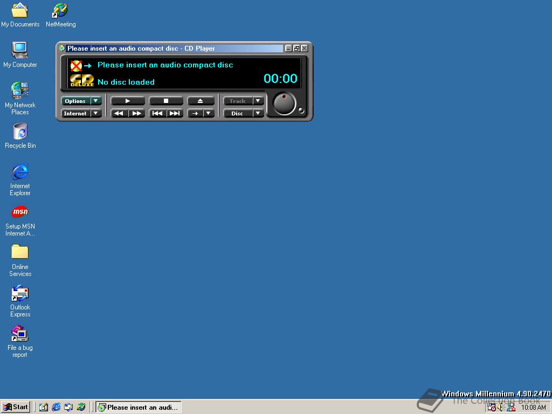The image size is (552, 414).
Task: Select the Setup MSN Internet Access icon
Action: coord(20,220)
